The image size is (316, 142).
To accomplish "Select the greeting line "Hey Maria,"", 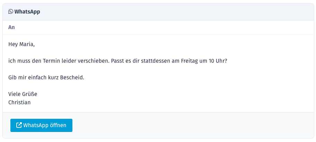I will click(x=21, y=44).
